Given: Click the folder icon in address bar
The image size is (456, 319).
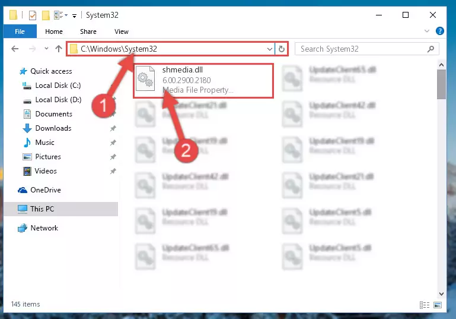Looking at the screenshot, I should [74, 49].
